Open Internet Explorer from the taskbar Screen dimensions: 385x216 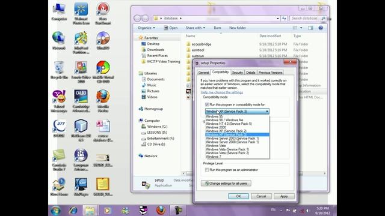73,211
